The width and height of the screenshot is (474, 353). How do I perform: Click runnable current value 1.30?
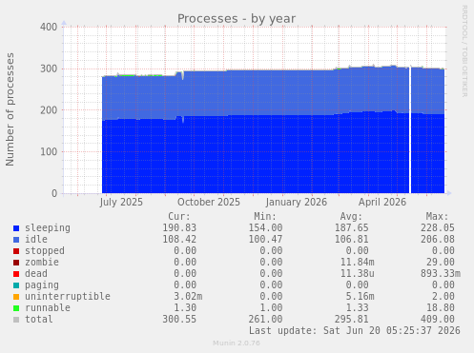[x=185, y=307]
